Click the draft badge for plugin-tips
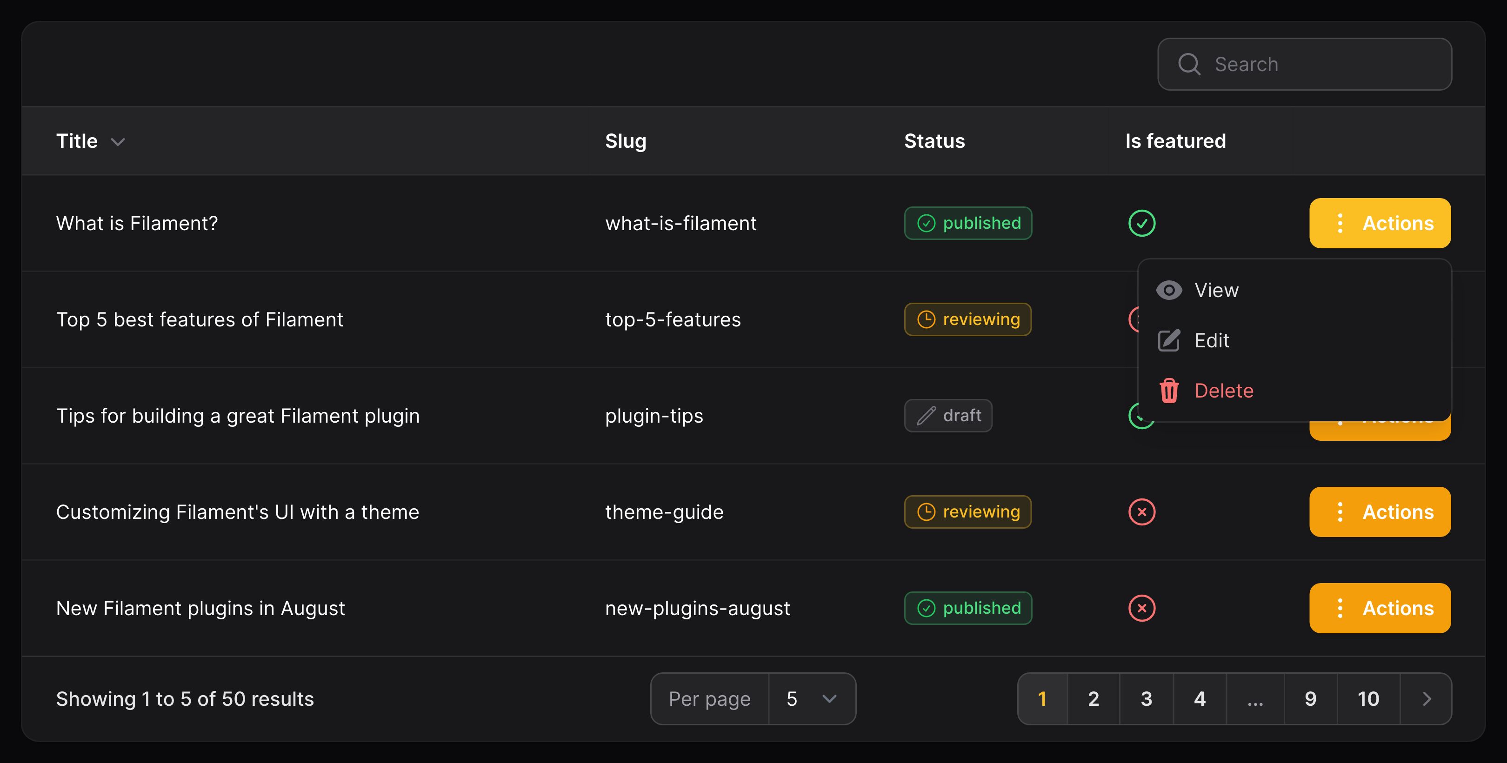The width and height of the screenshot is (1507, 763). pos(948,416)
